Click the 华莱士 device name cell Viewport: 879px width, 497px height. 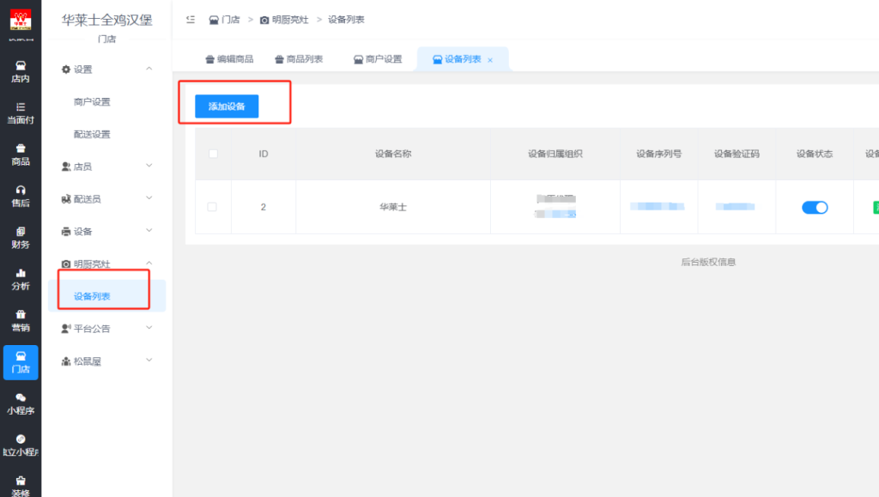click(x=393, y=207)
